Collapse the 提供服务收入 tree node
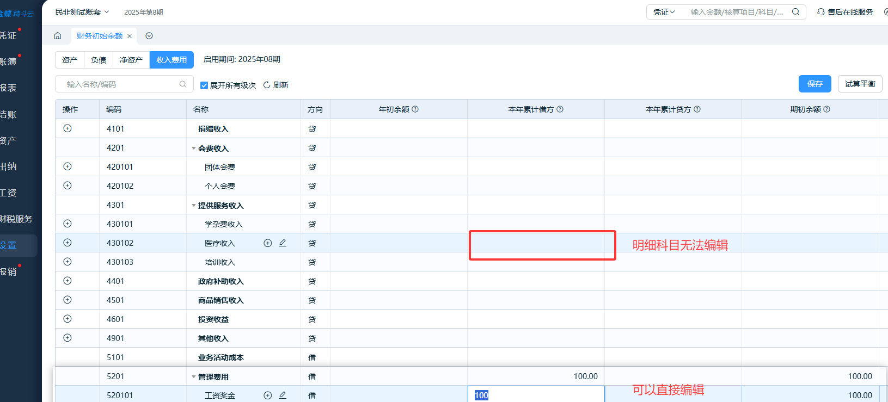This screenshot has width=888, height=402. point(193,206)
